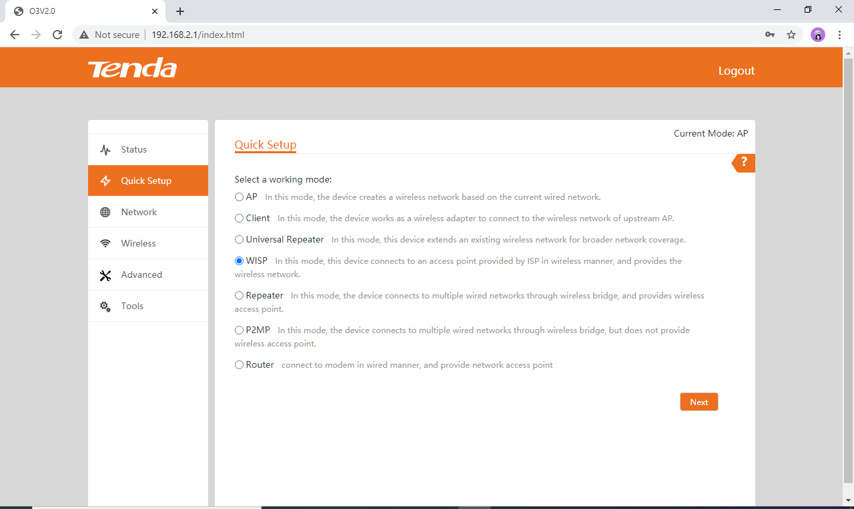The height and width of the screenshot is (509, 854).
Task: Click the Client mode description text
Action: [476, 219]
